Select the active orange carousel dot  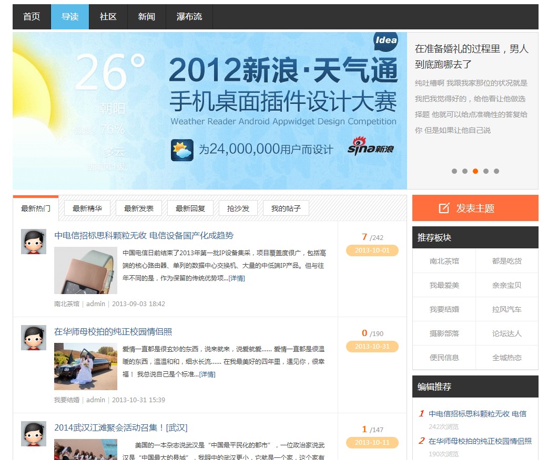[x=475, y=171]
